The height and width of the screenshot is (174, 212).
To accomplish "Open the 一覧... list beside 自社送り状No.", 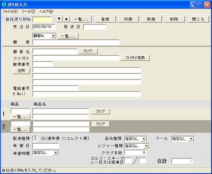I will click(81, 19).
